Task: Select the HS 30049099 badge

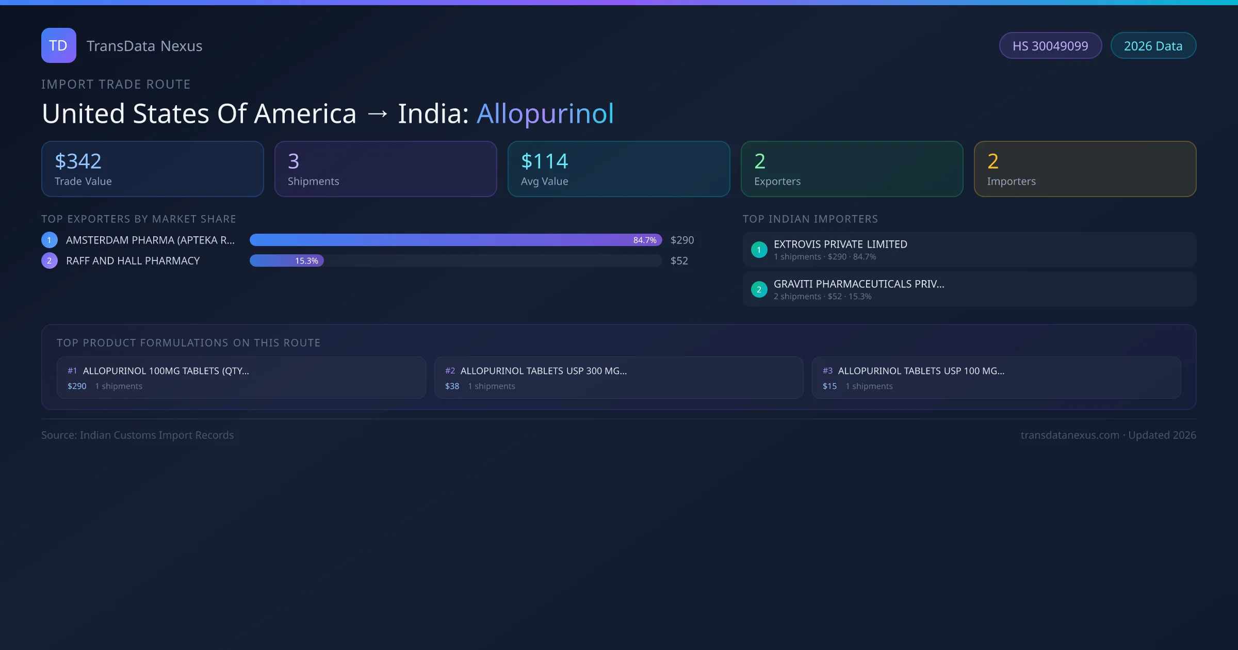Action: pyautogui.click(x=1050, y=45)
